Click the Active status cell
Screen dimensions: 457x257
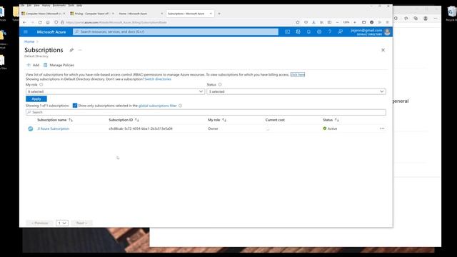point(330,128)
